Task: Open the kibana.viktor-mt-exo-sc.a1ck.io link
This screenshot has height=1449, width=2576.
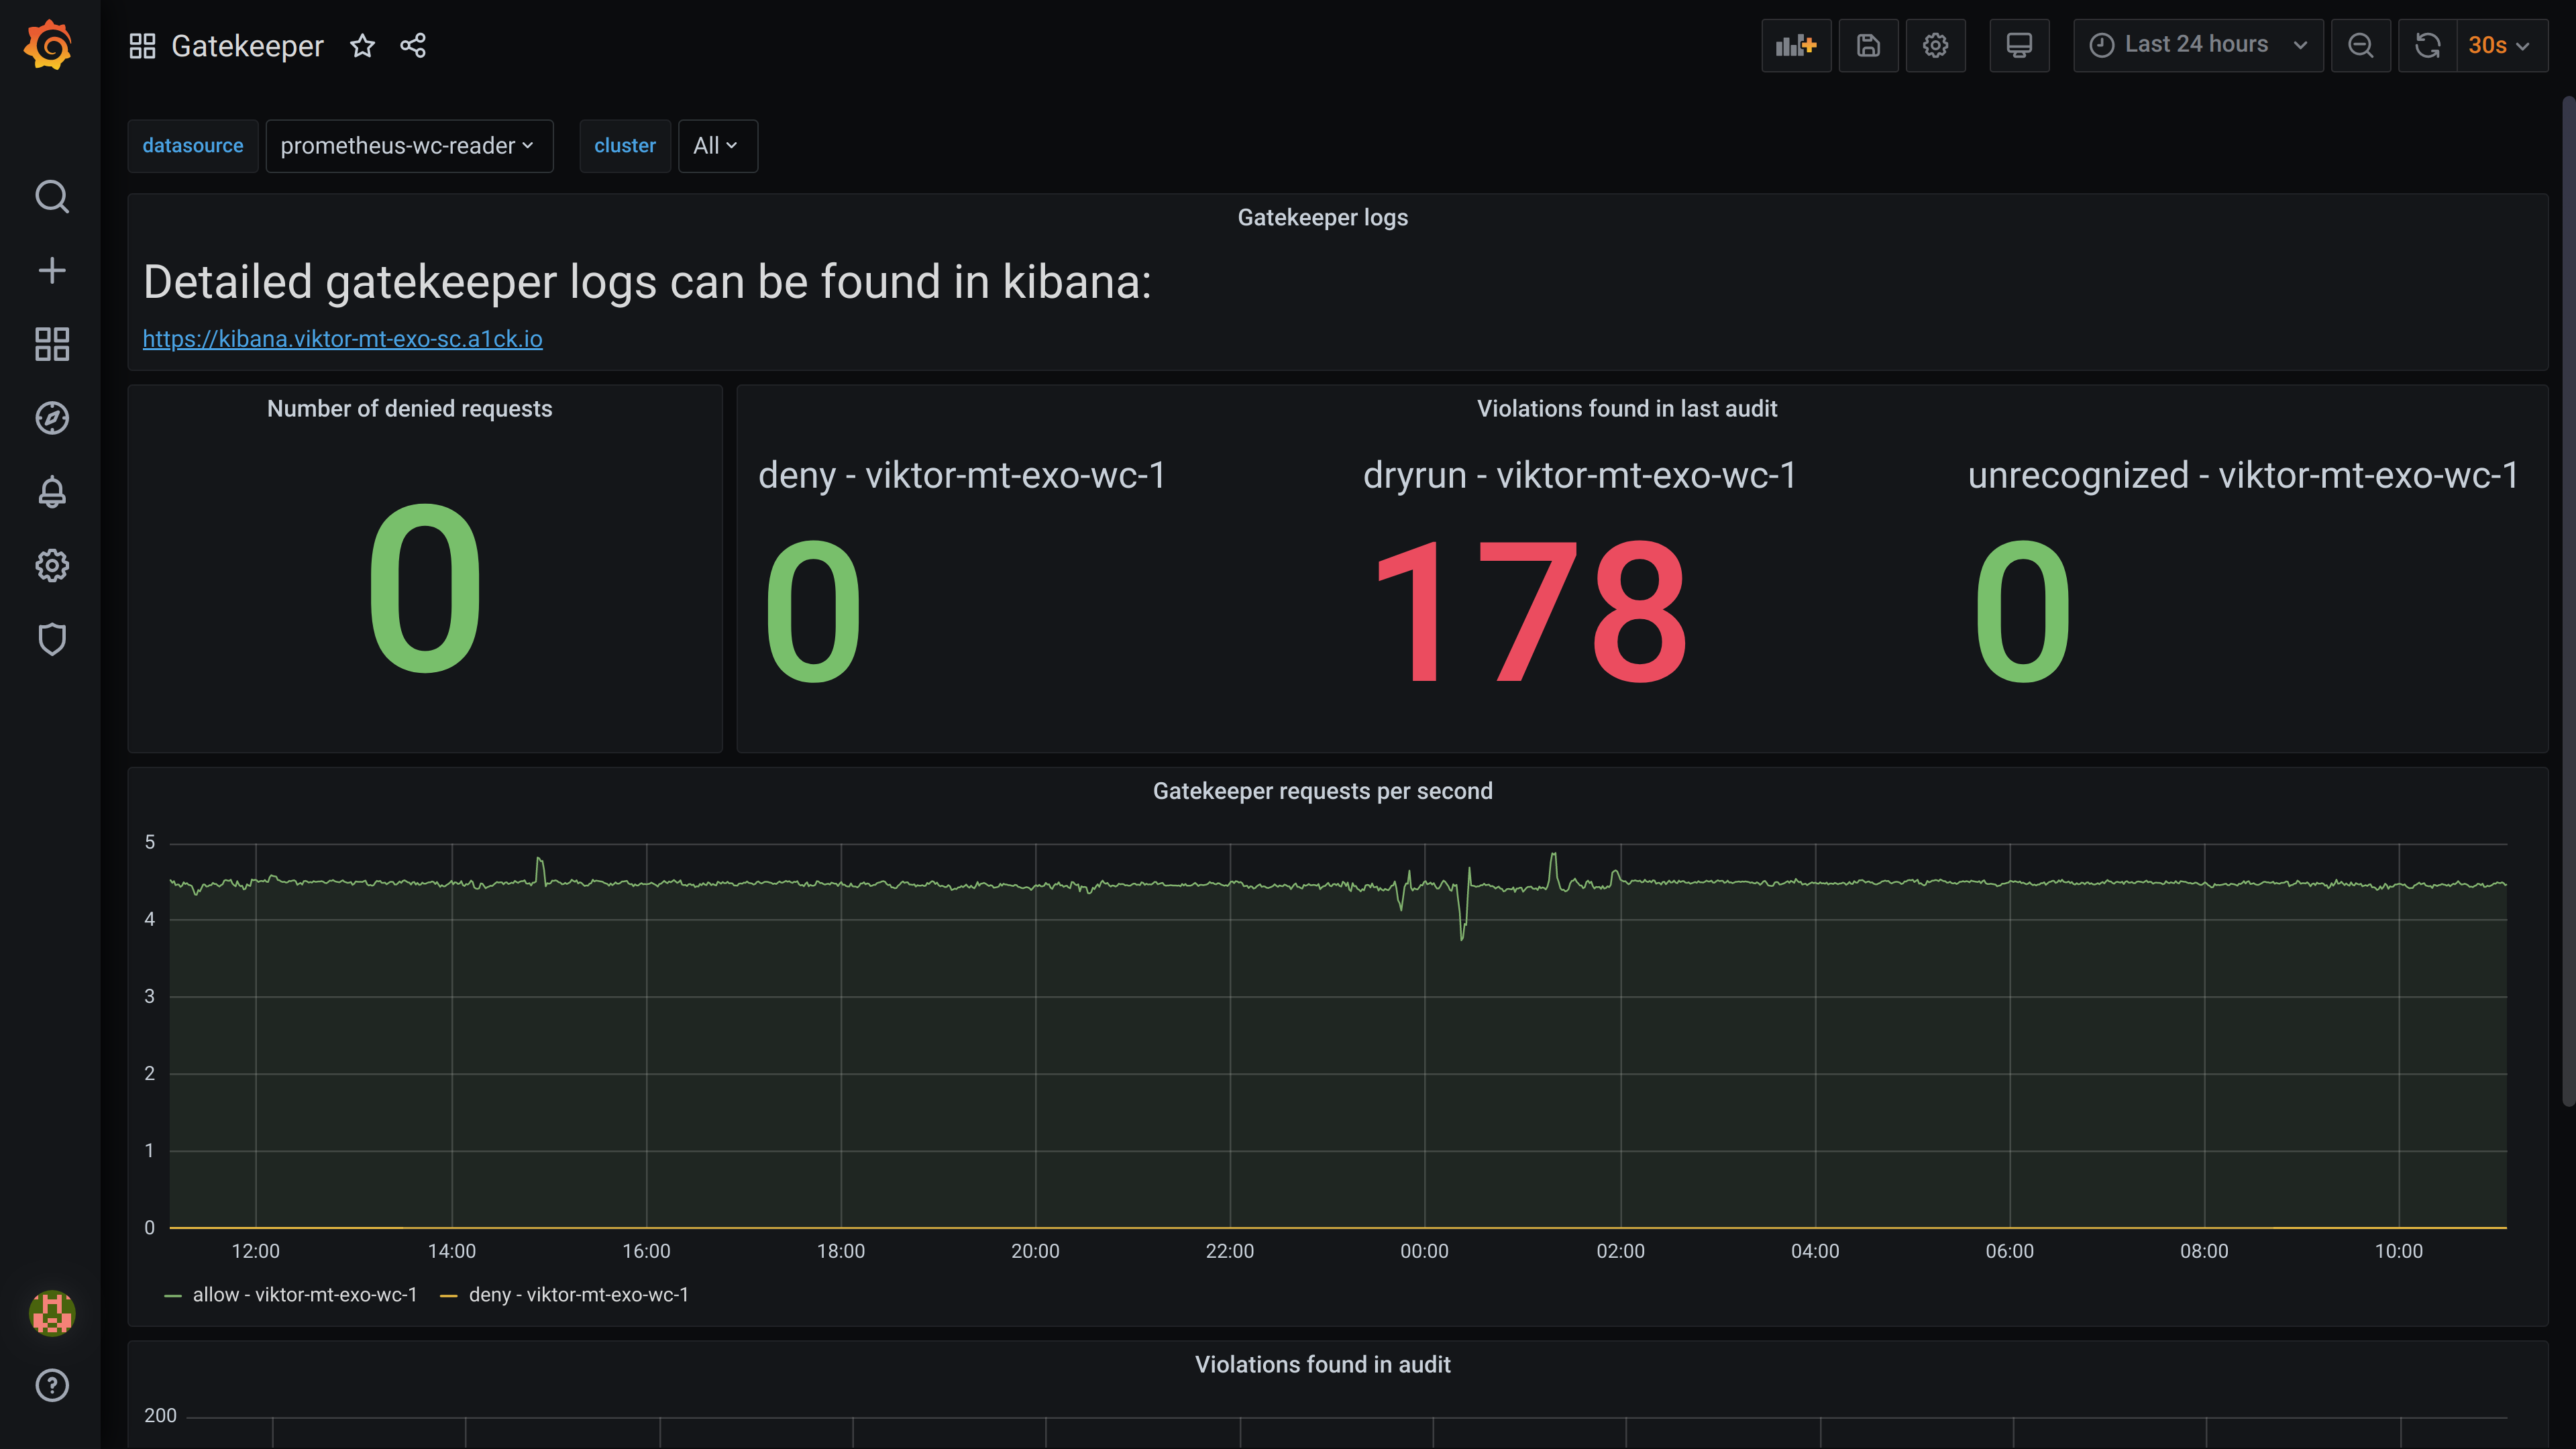Action: tap(342, 339)
